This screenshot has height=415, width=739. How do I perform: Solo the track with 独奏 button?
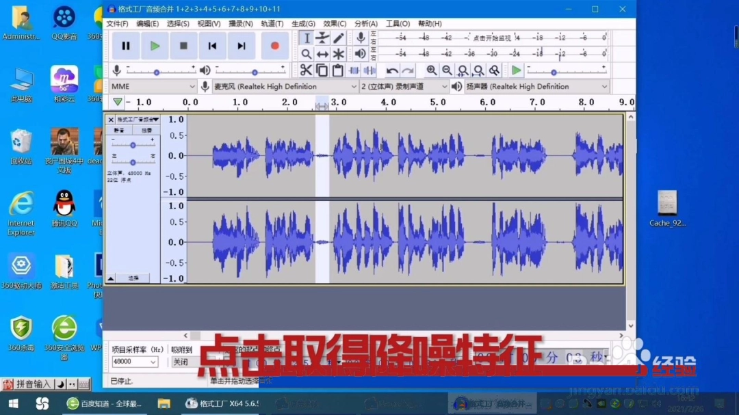coord(146,131)
